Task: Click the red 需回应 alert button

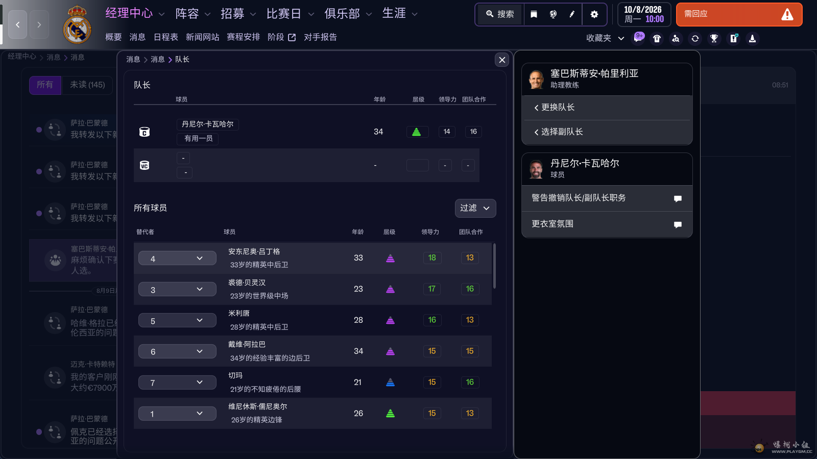Action: pos(739,14)
